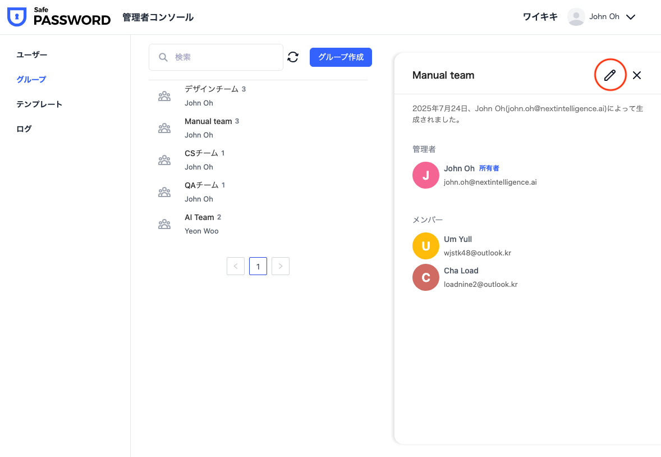661x457 pixels.
Task: Click the group icon beside QAチーム
Action: tap(164, 192)
